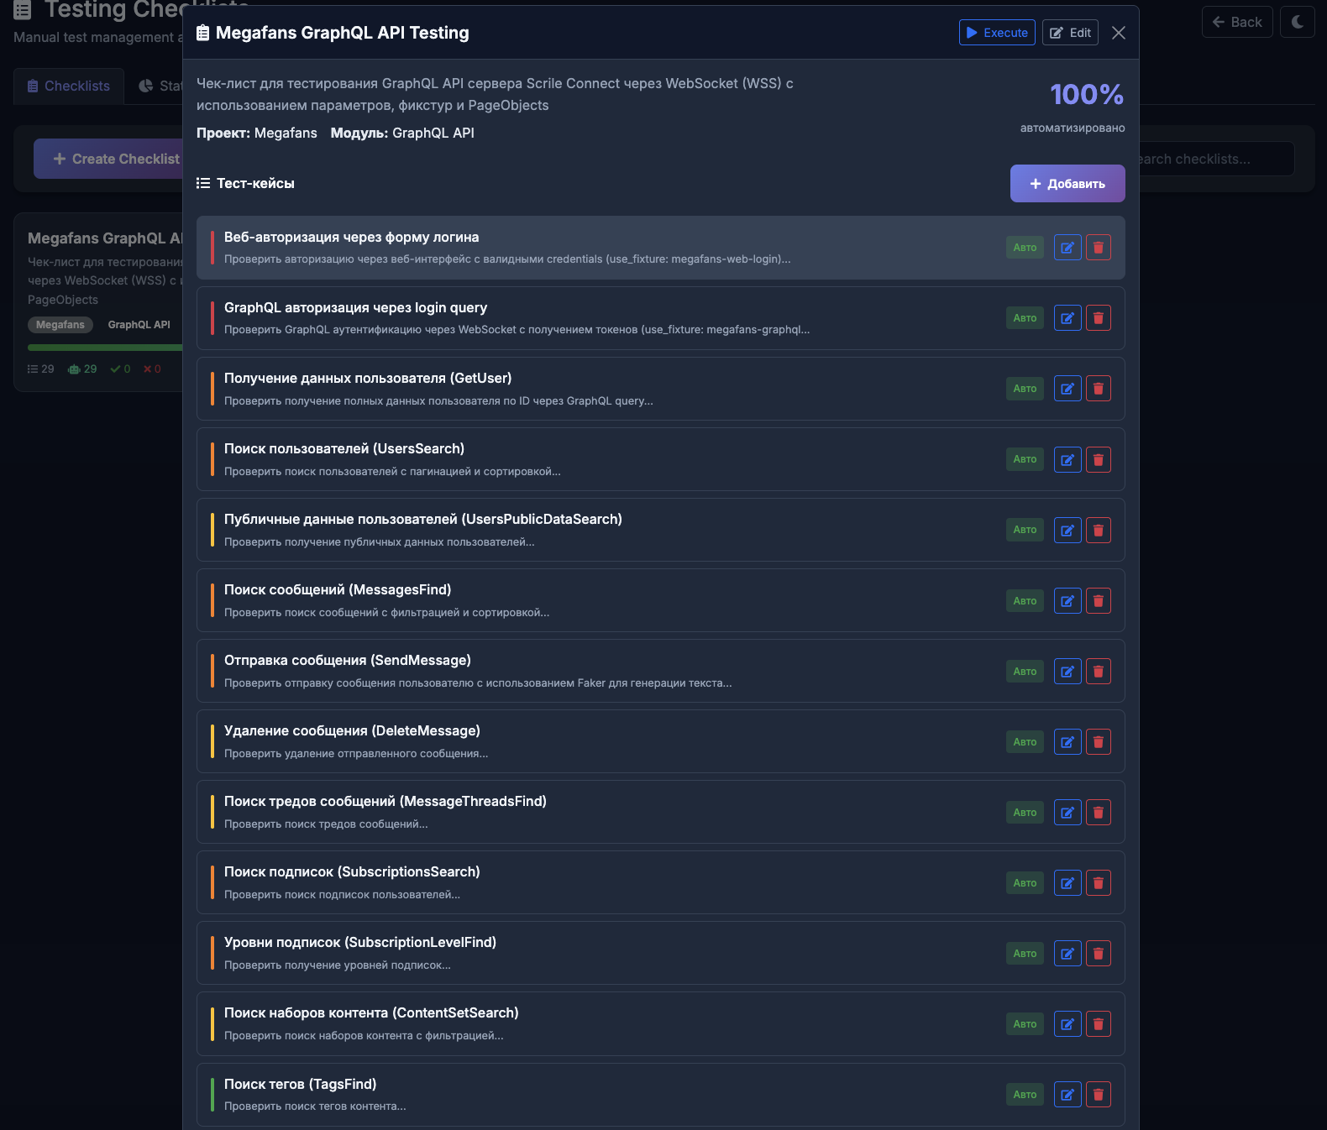The image size is (1327, 1130).
Task: Switch to the Checklists tab
Action: tap(69, 86)
